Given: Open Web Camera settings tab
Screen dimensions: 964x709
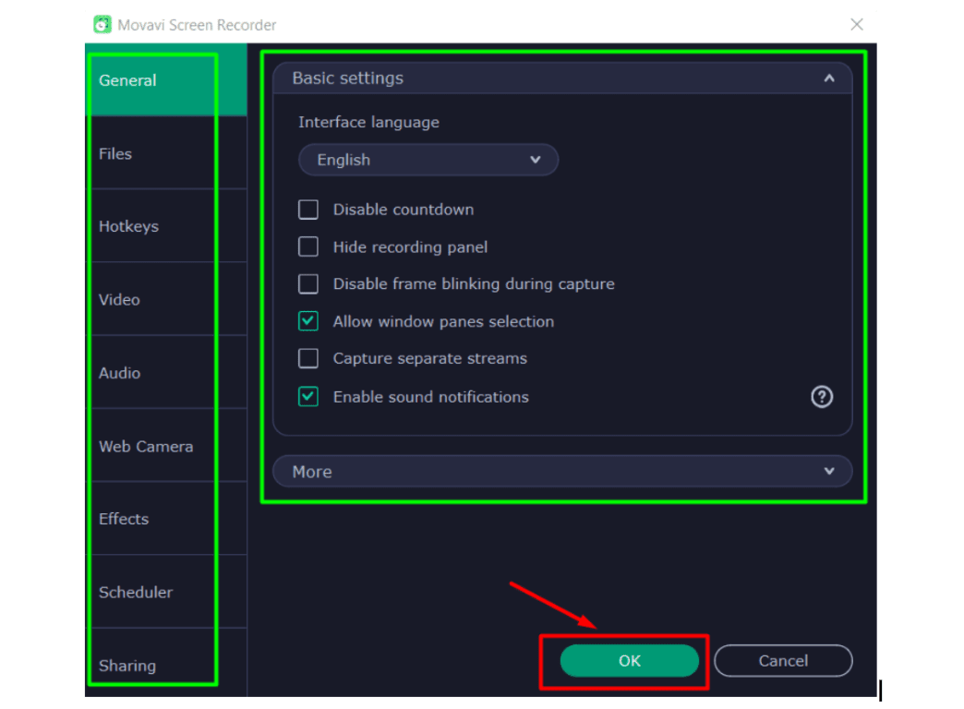Looking at the screenshot, I should click(166, 446).
